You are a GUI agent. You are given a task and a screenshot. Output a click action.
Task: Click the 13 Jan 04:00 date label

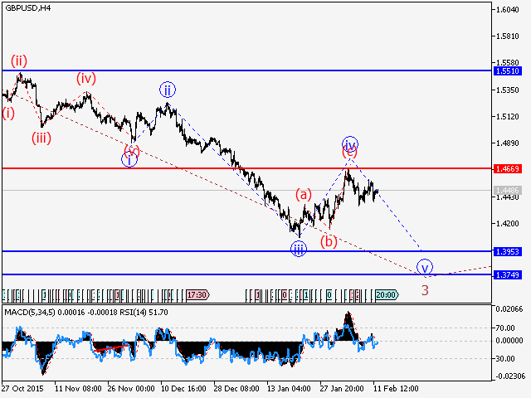[x=289, y=389]
